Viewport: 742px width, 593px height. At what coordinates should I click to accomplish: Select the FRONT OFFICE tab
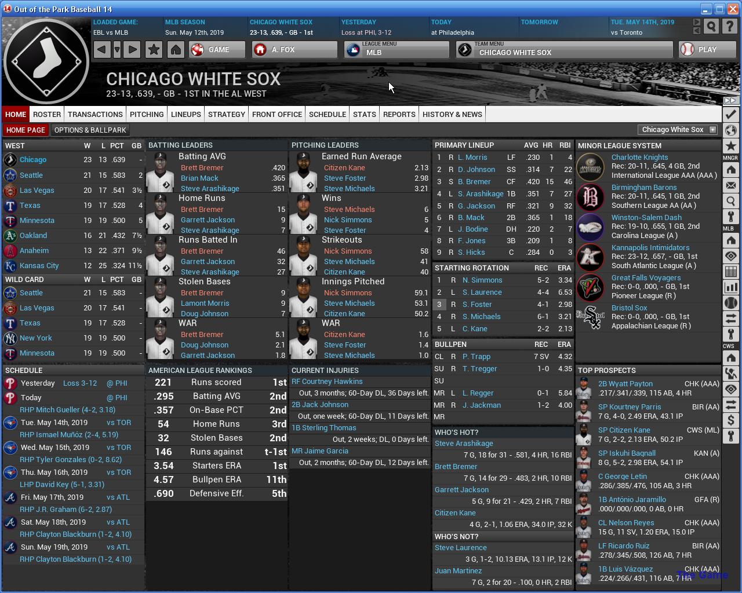pyautogui.click(x=277, y=114)
